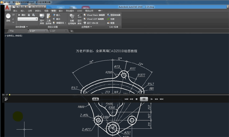
Task: Step forward one frame in player
Action: coord(151,99)
